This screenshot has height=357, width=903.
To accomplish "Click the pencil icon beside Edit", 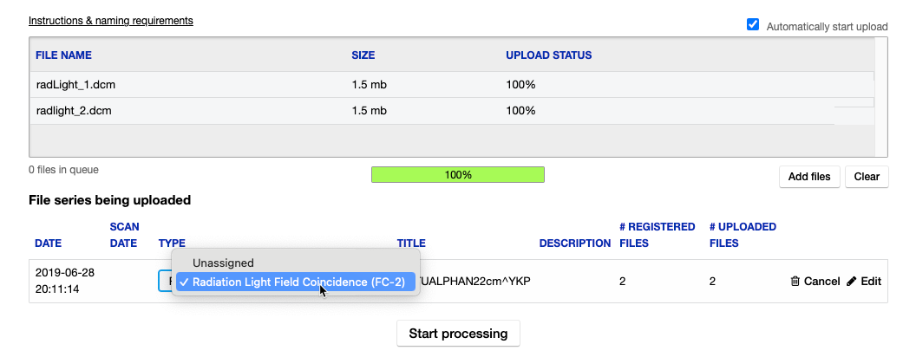I will 852,282.
